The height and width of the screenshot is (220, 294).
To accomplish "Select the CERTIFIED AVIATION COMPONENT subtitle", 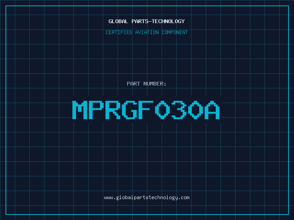I will tap(147, 32).
